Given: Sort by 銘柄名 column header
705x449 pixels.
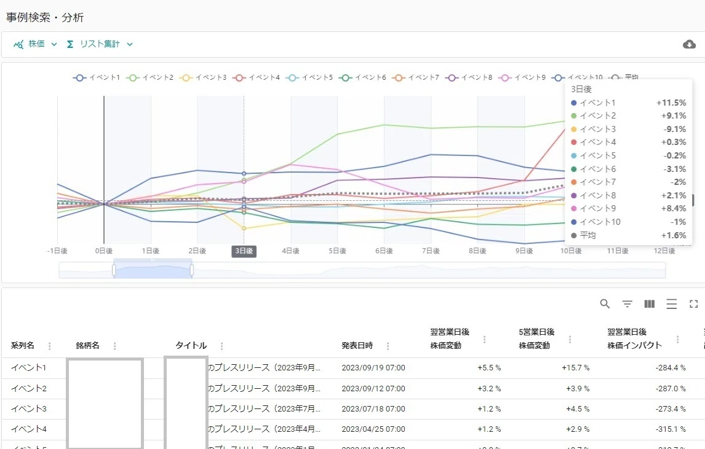Looking at the screenshot, I should point(87,345).
